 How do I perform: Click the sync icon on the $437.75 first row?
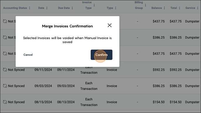pyautogui.click(x=5, y=21)
